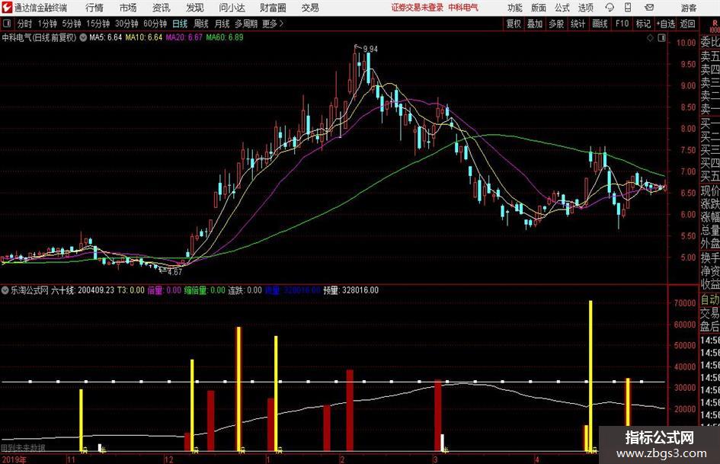
Task: Open the 功能 menu
Action: [515, 8]
